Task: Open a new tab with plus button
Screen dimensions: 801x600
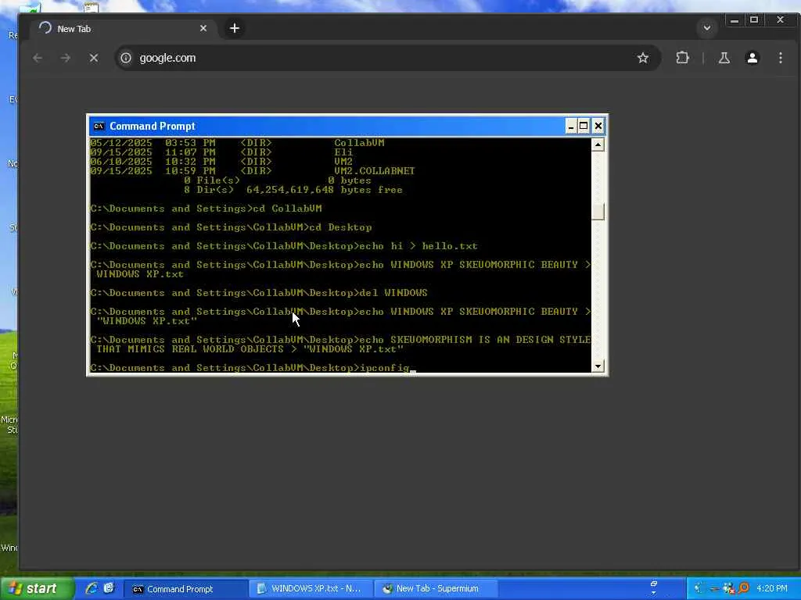Action: click(x=235, y=28)
